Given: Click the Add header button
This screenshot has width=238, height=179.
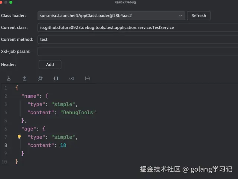Looking at the screenshot, I should [50, 64].
